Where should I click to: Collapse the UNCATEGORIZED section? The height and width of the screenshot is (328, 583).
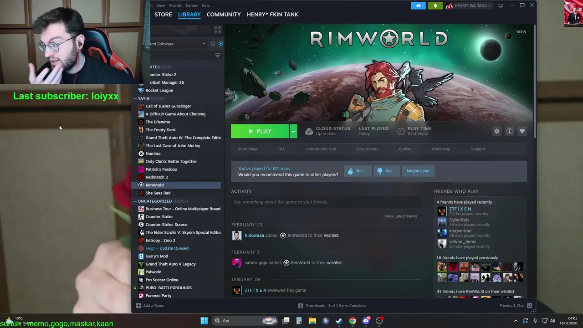point(135,201)
